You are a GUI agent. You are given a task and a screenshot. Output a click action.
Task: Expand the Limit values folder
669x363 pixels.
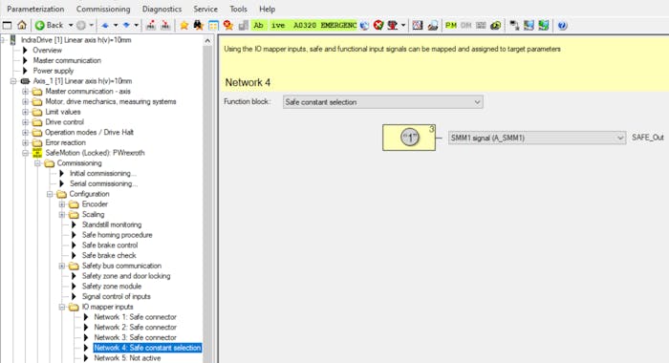tap(25, 112)
